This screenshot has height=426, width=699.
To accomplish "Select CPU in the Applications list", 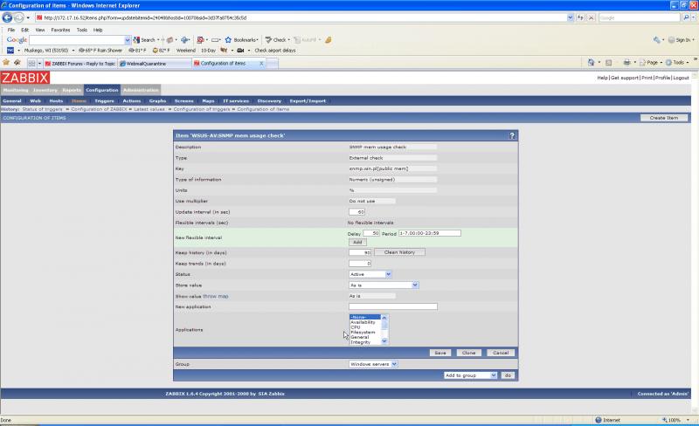I will [x=356, y=326].
